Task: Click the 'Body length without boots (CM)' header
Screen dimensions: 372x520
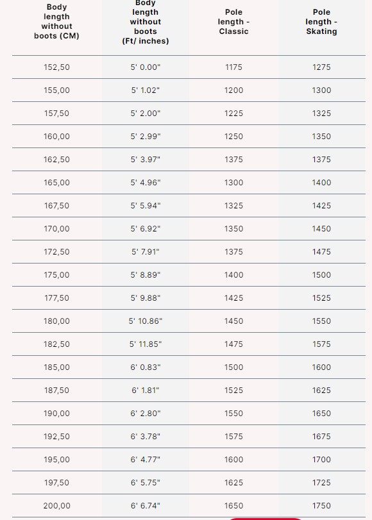Action: (56, 22)
